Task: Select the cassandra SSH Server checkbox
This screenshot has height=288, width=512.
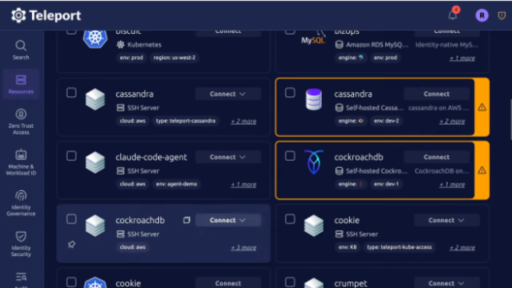Action: [x=71, y=93]
